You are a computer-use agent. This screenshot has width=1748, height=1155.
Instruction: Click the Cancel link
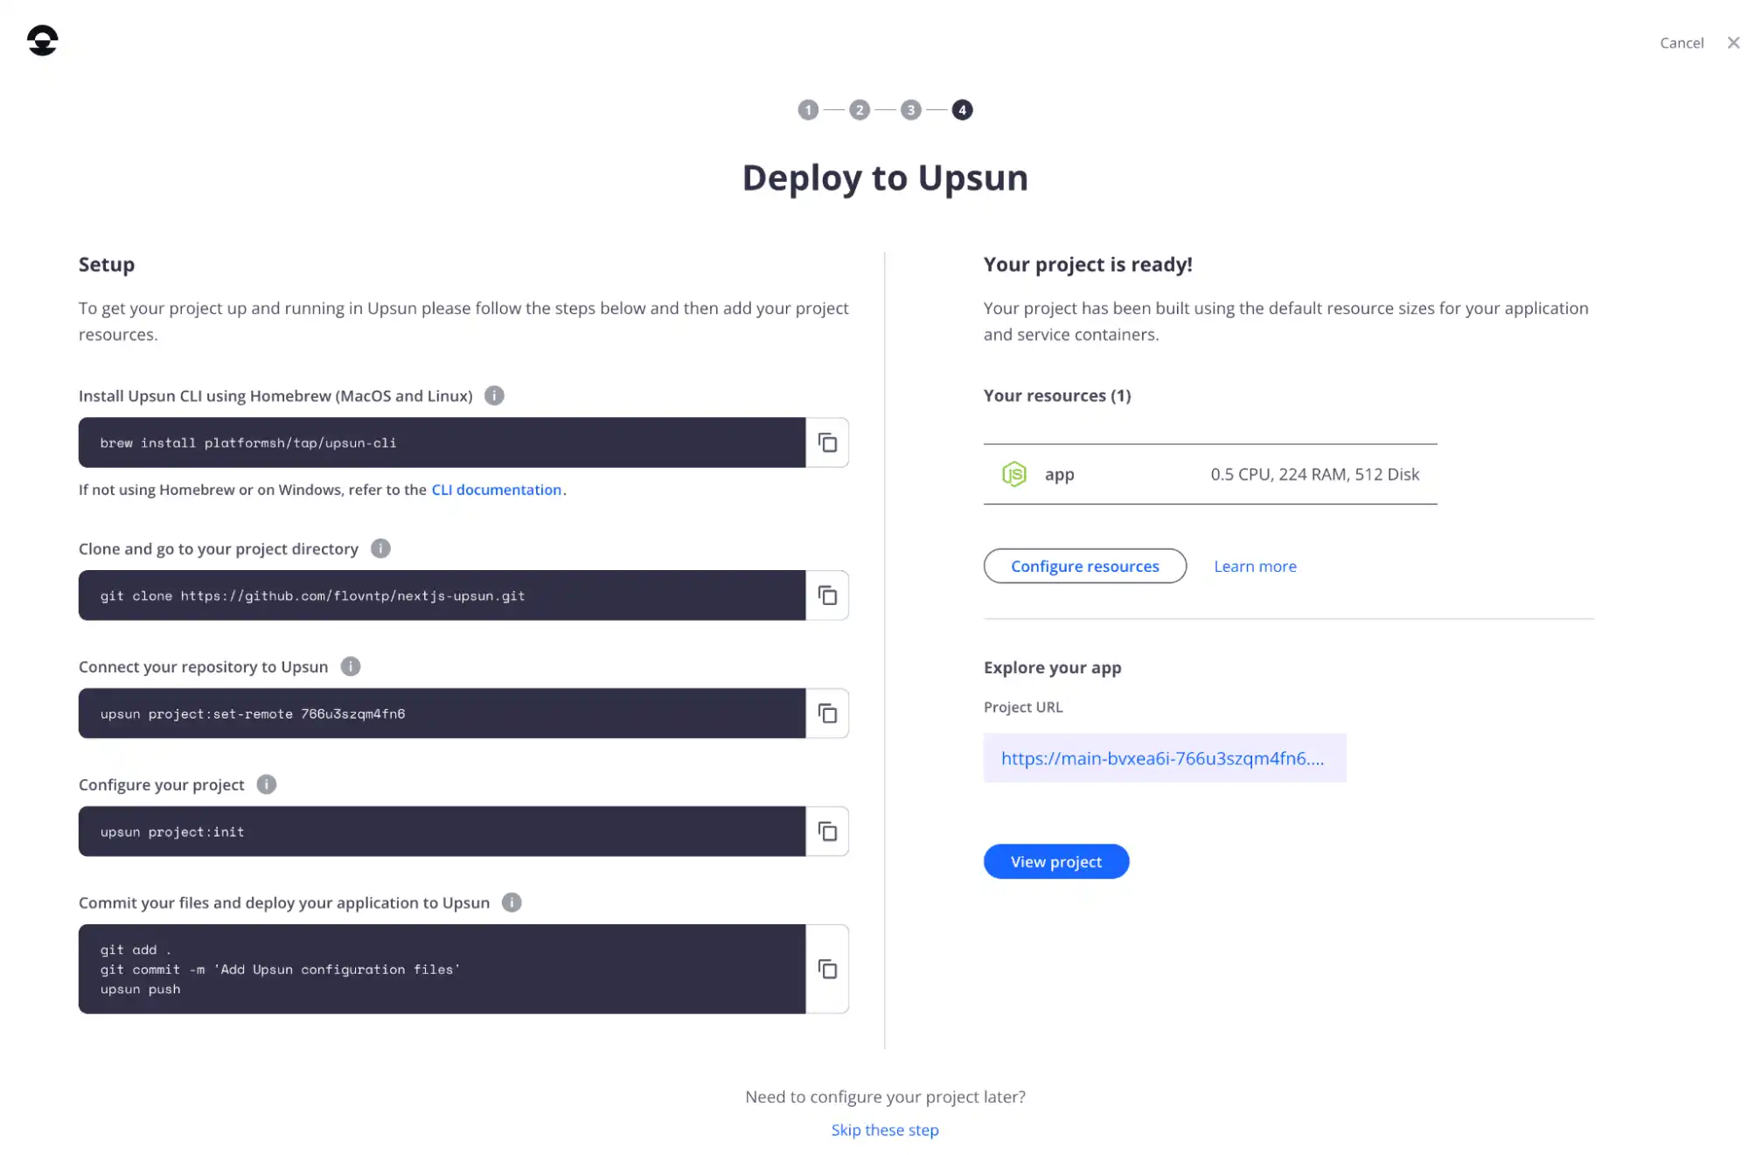pyautogui.click(x=1681, y=43)
